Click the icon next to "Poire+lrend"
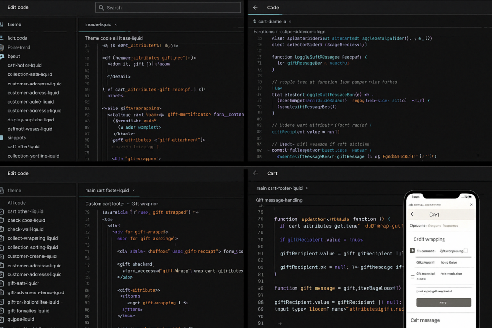 (1, 47)
